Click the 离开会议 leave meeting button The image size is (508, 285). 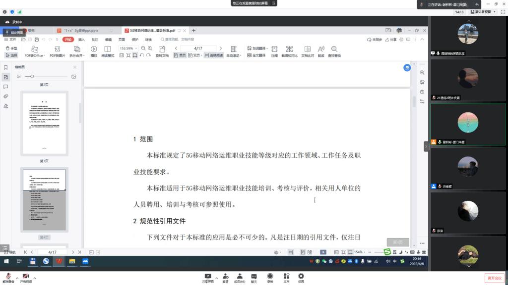point(494,278)
